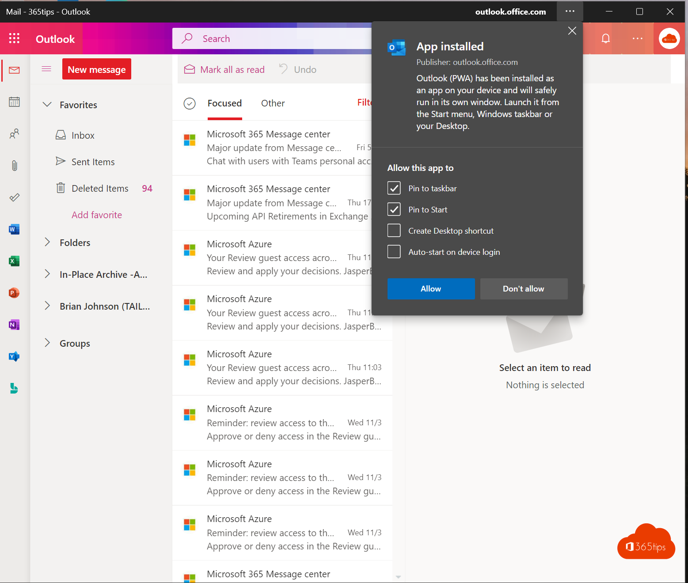
Task: Uncheck the Pin to taskbar checkbox
Action: 394,189
